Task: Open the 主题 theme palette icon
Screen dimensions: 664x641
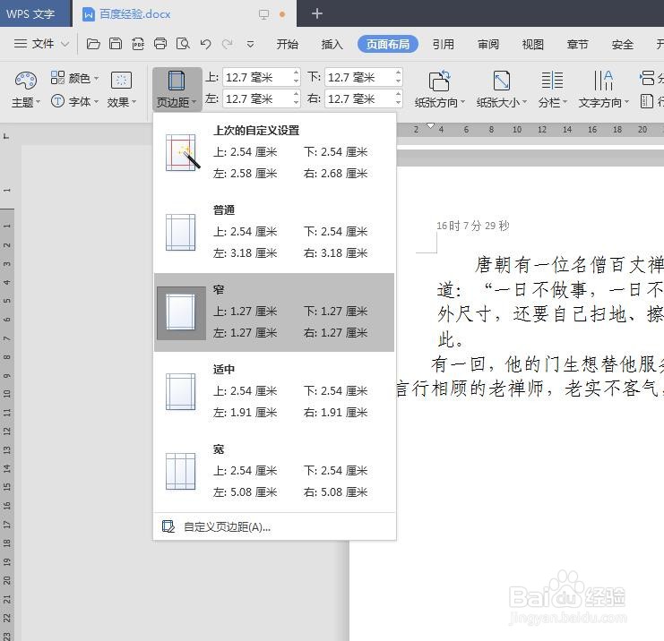Action: pos(26,80)
